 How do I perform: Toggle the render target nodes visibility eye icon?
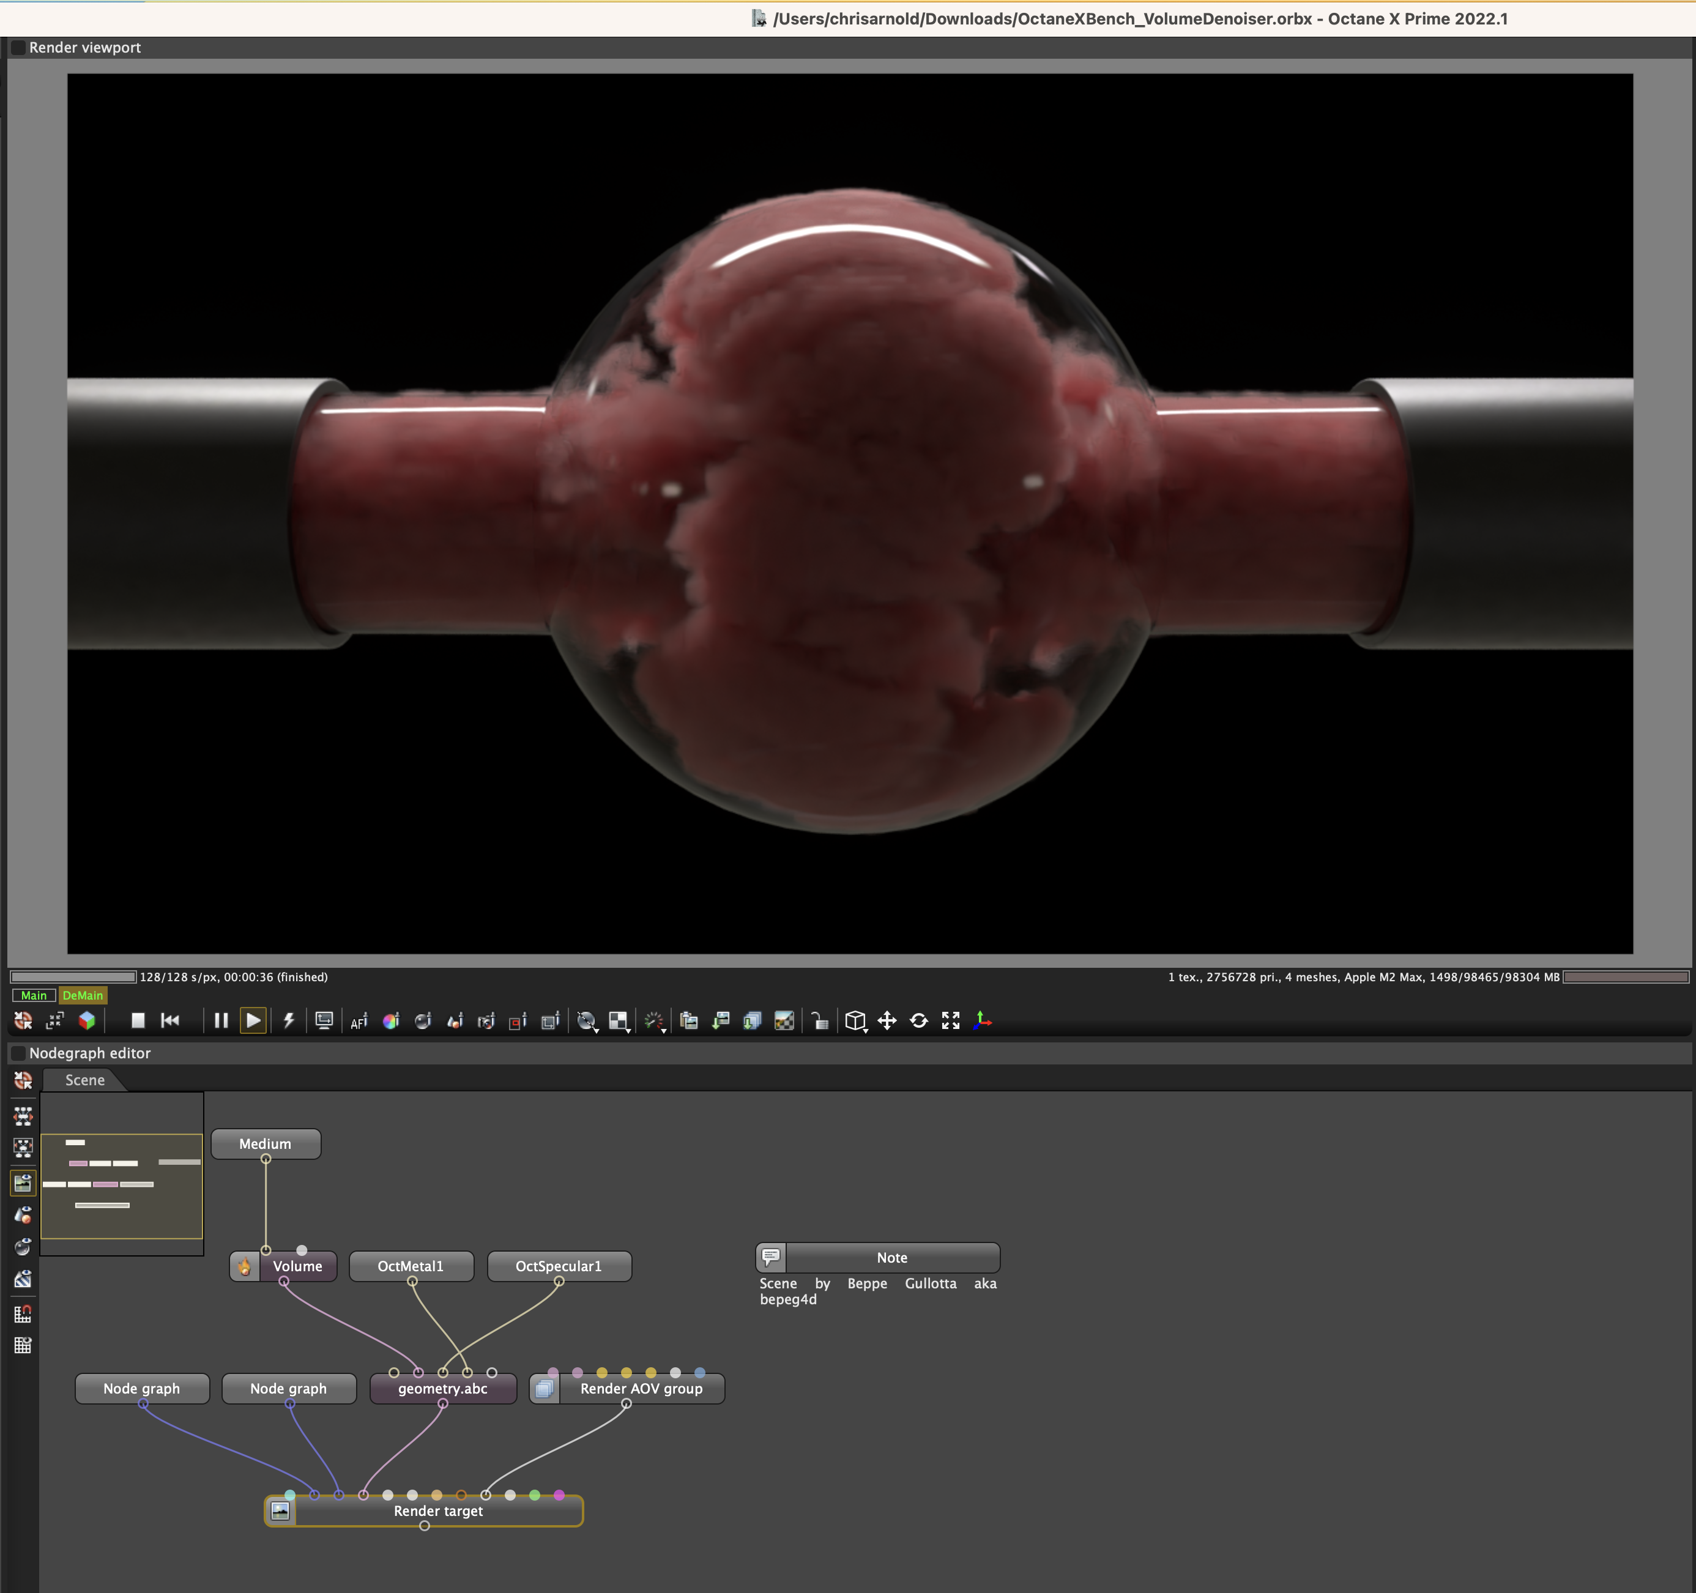coord(23,1183)
